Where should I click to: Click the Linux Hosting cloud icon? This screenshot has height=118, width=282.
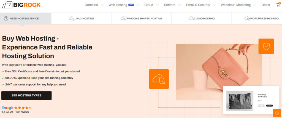[x=71, y=18]
